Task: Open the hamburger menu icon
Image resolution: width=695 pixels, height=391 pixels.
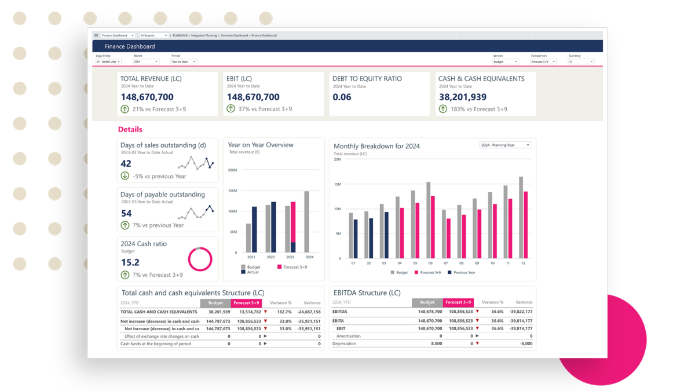Action: coord(96,35)
